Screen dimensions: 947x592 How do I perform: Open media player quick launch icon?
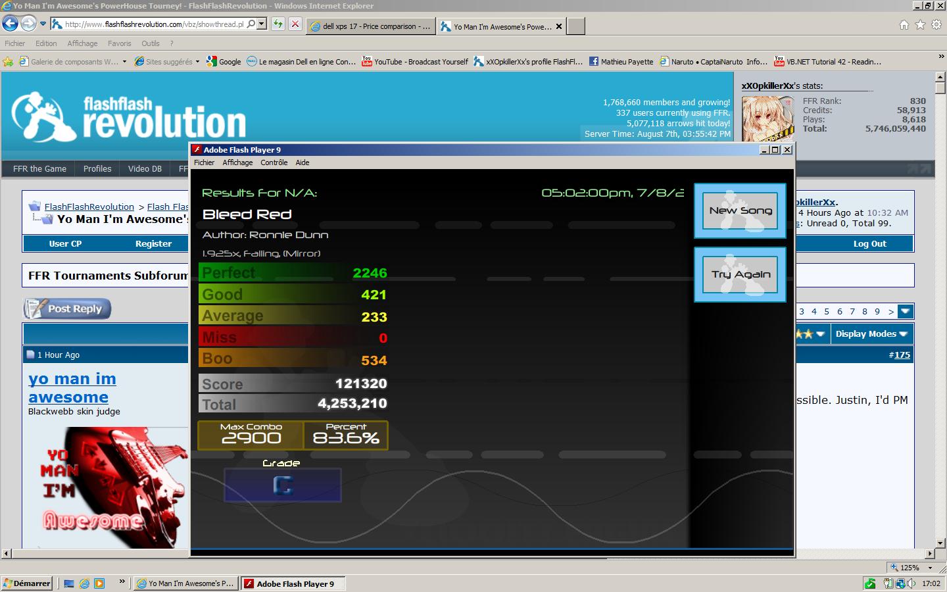[x=99, y=583]
